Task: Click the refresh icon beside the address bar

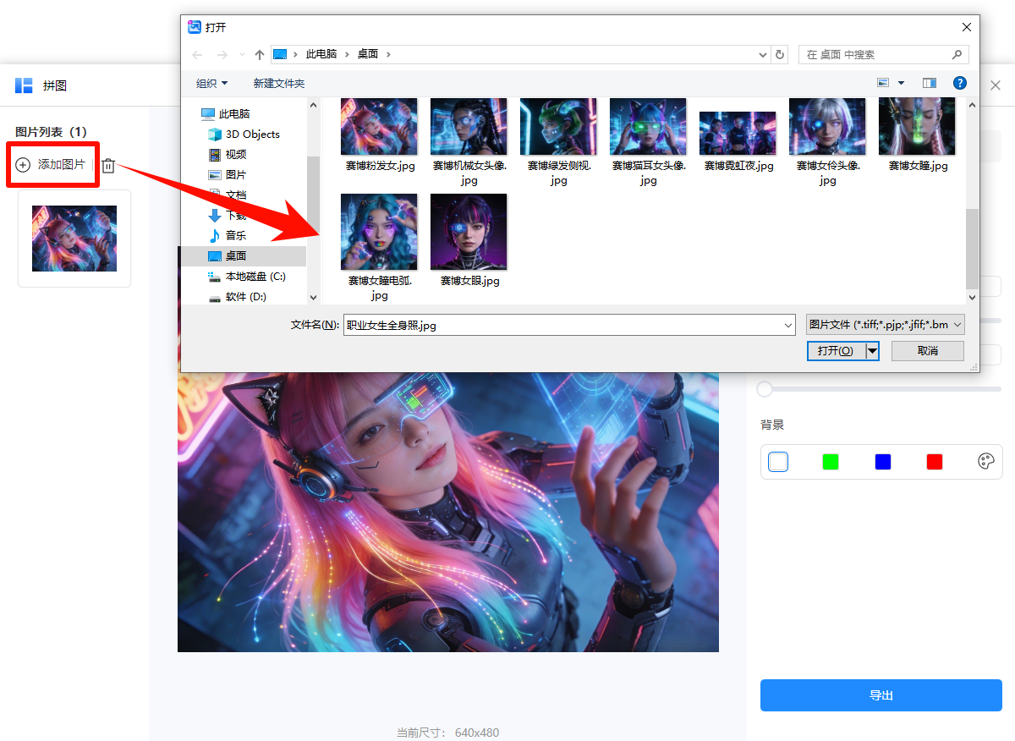Action: click(x=779, y=53)
